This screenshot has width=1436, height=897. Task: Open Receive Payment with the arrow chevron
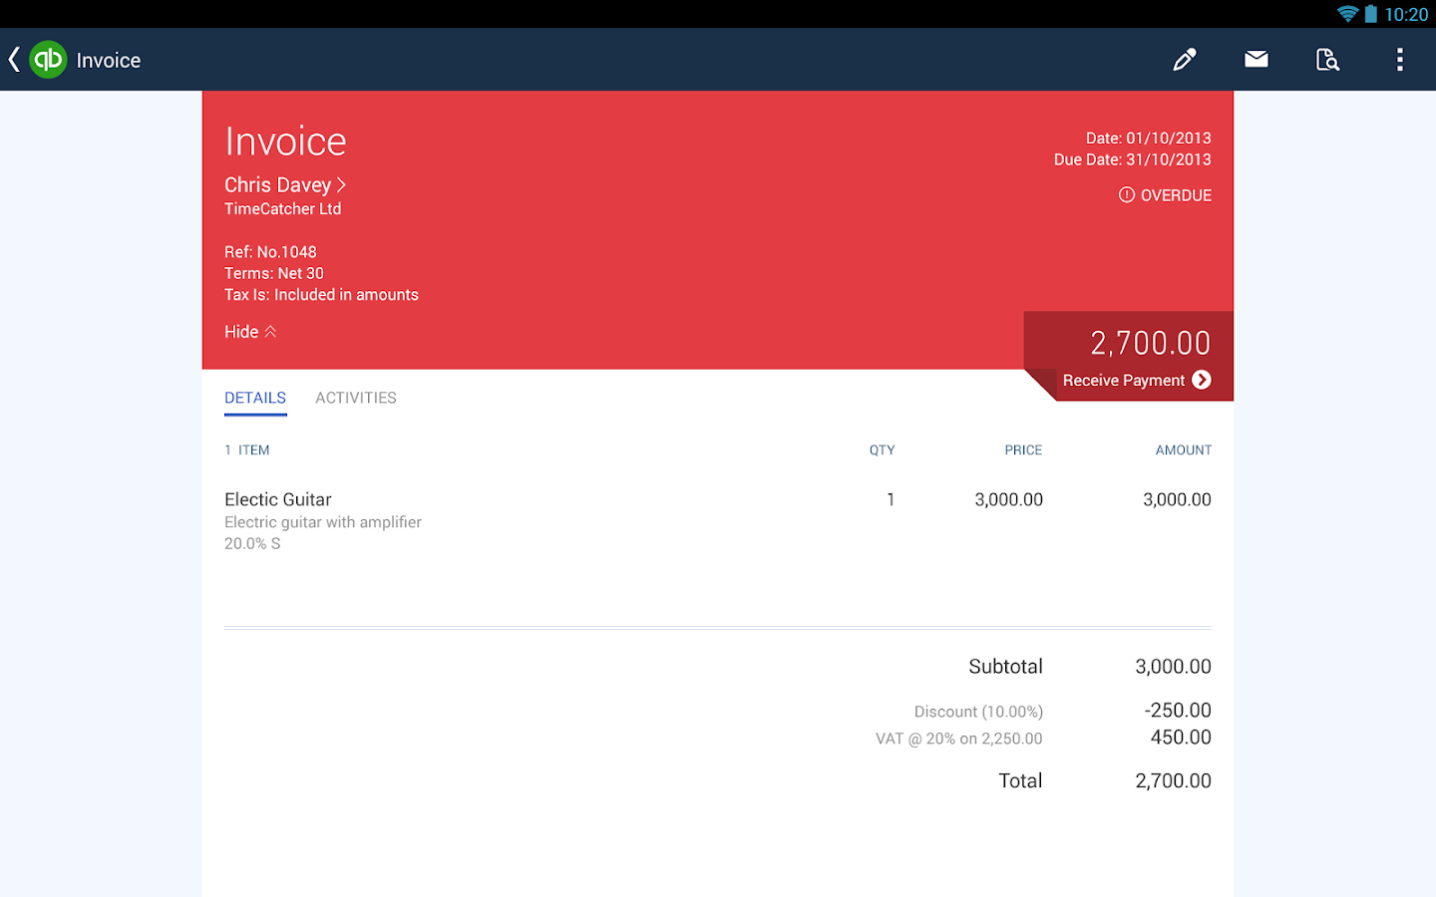[x=1202, y=380]
